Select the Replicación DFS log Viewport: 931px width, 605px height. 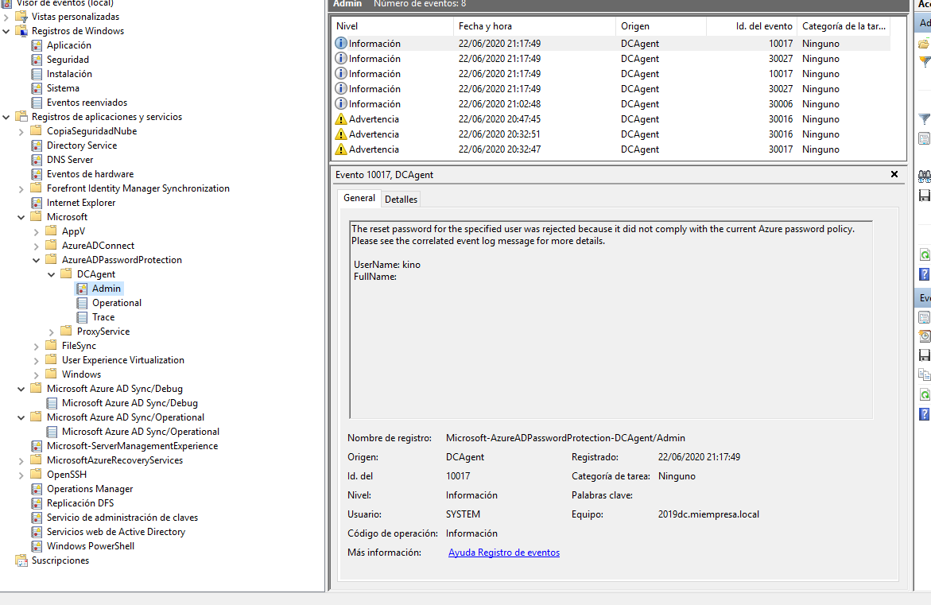coord(80,503)
